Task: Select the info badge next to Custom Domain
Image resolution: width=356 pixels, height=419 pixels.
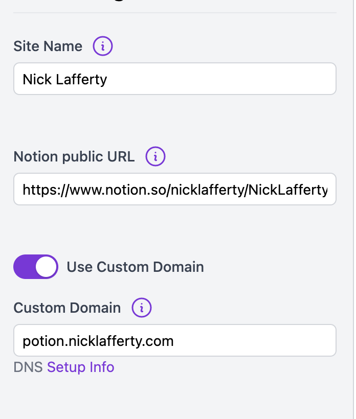Action: 141,308
